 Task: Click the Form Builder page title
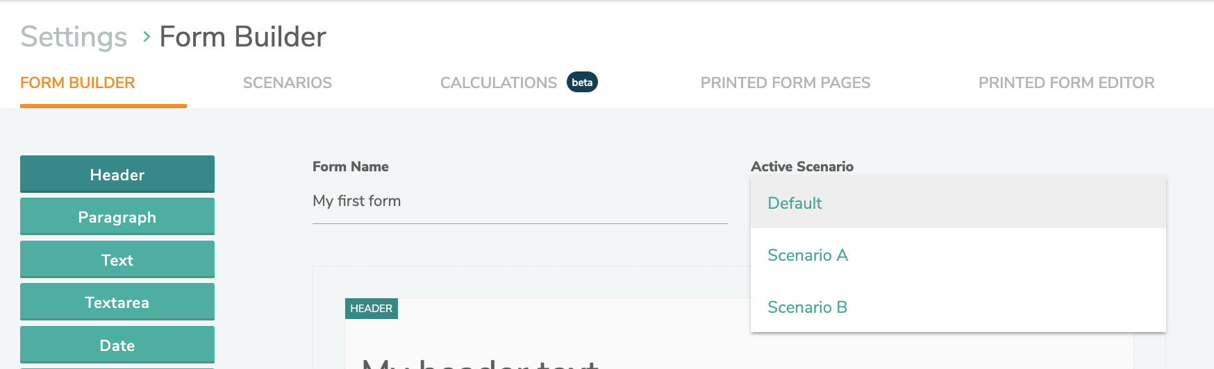pyautogui.click(x=242, y=37)
